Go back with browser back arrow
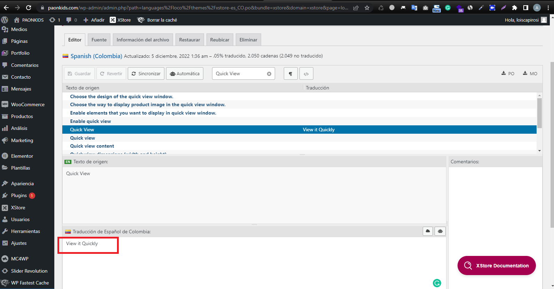 (x=6, y=8)
